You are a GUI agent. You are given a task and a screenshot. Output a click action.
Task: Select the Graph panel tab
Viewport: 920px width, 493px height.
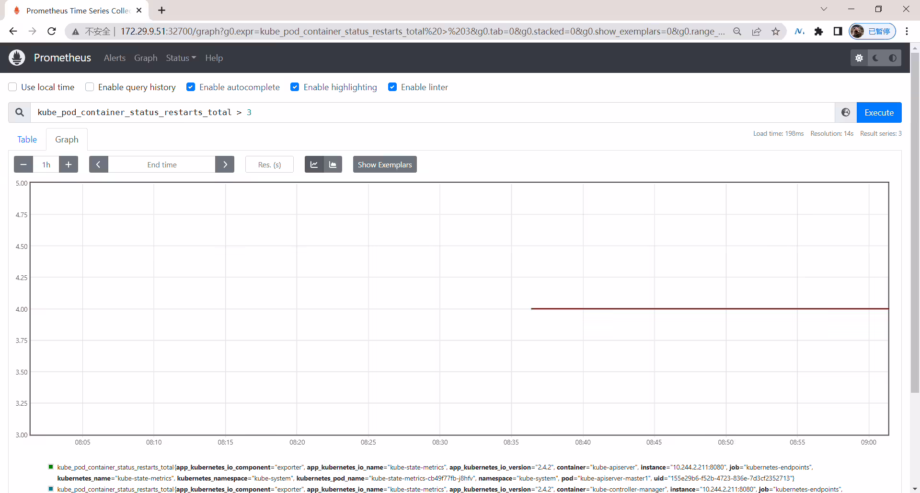(67, 140)
